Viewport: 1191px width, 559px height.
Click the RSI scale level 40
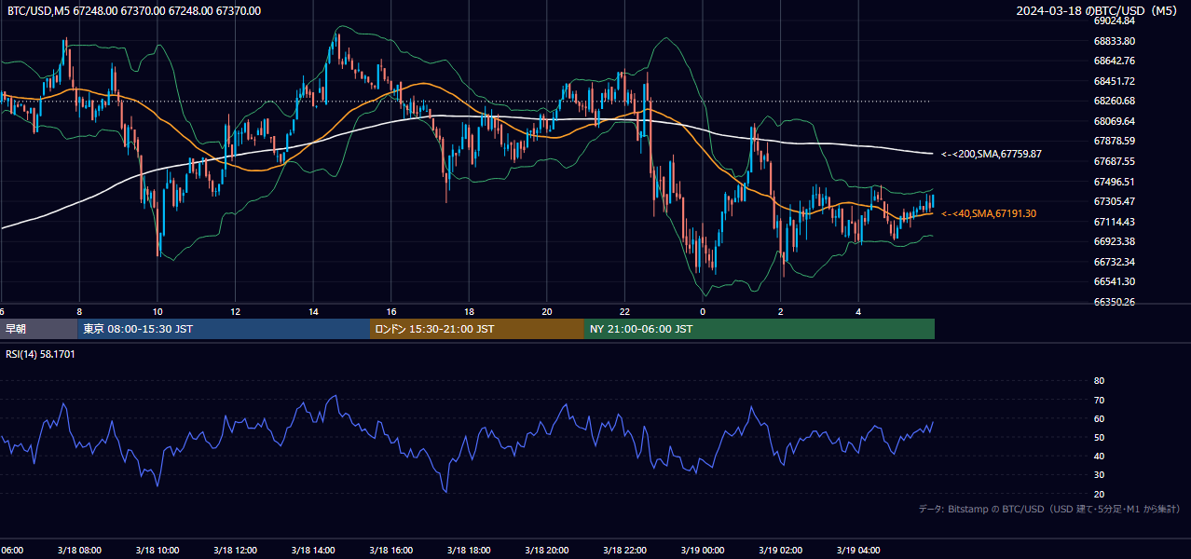point(1099,456)
